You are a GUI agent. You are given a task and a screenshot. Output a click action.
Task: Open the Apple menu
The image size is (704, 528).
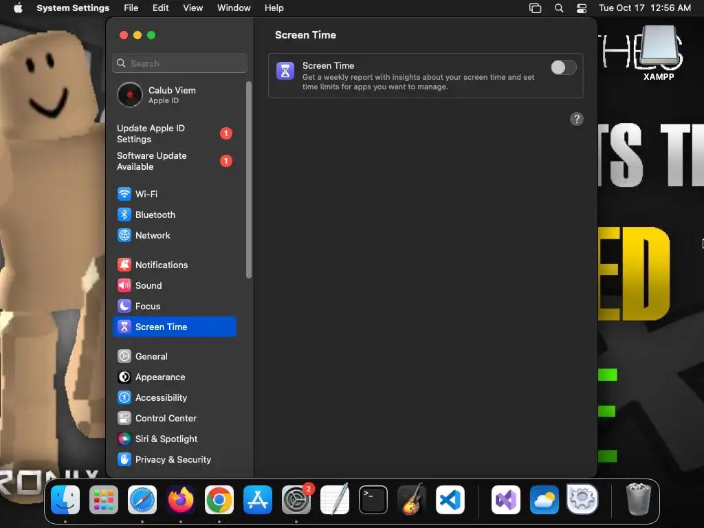[x=18, y=8]
